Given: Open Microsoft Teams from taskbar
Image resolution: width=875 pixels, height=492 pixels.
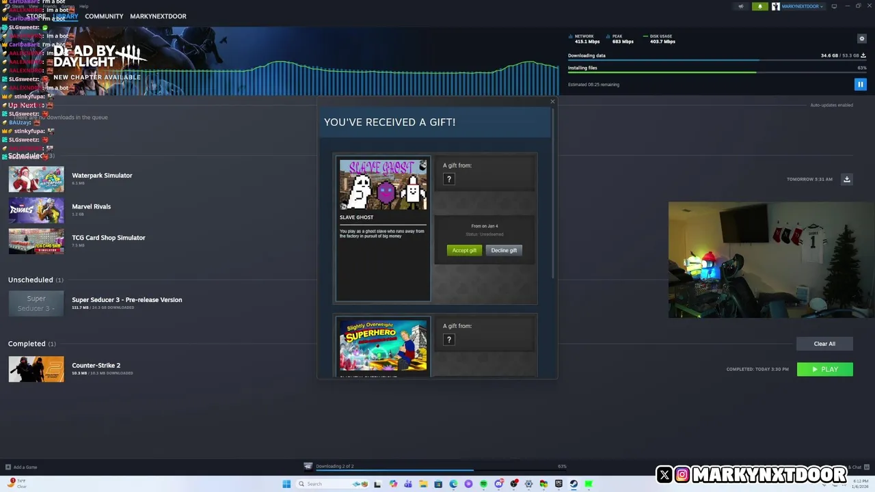Looking at the screenshot, I should tap(408, 484).
